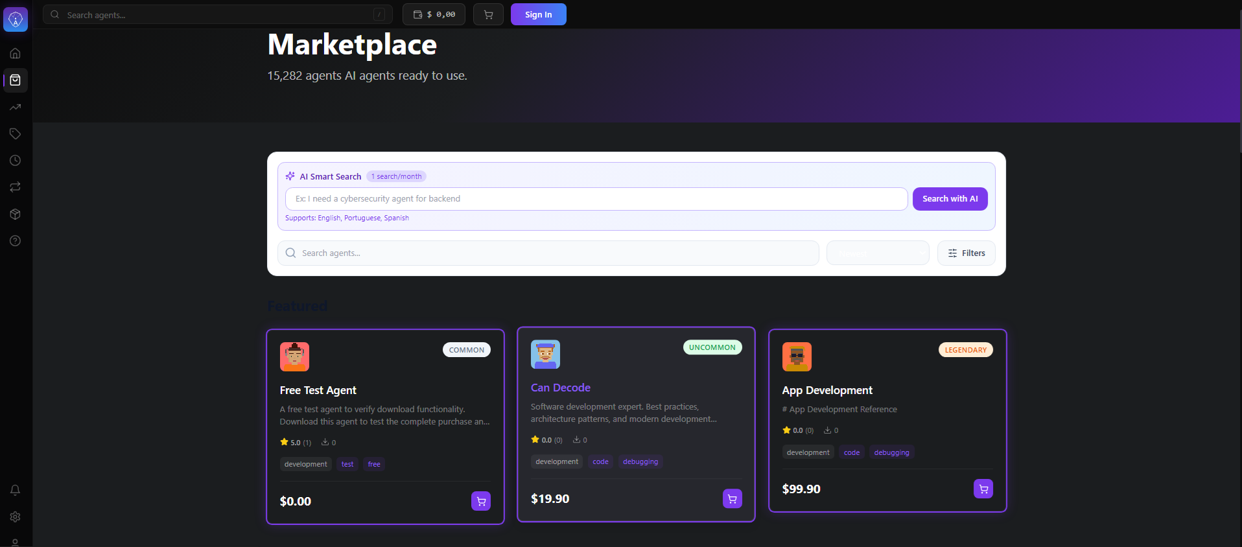Add Free Test Agent to cart
The width and height of the screenshot is (1242, 547).
[x=481, y=501]
